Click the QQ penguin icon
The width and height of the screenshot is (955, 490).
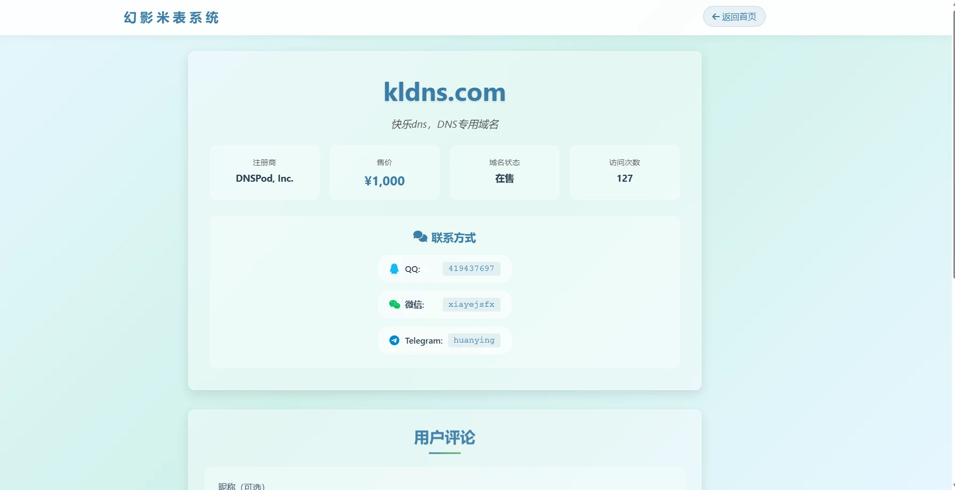[x=394, y=269]
